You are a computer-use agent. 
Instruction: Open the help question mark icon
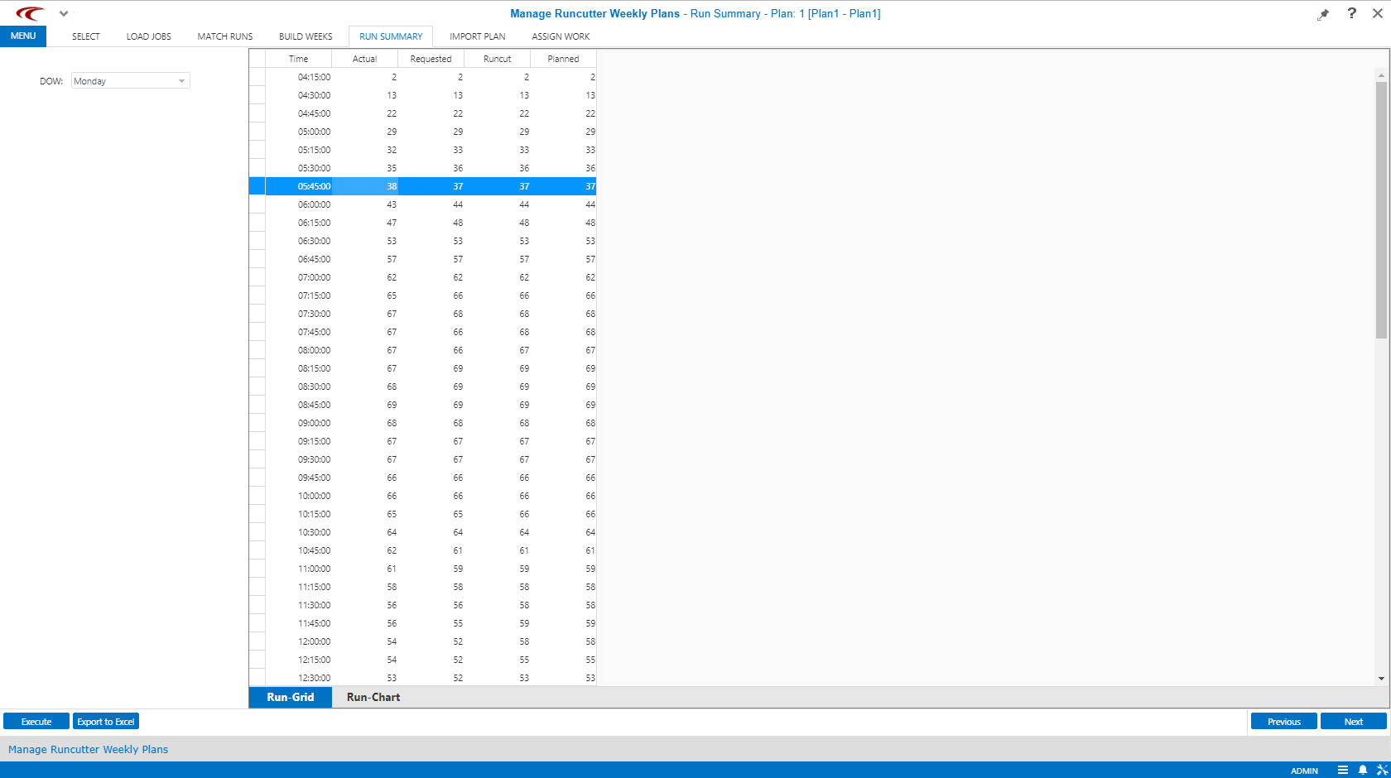1351,13
